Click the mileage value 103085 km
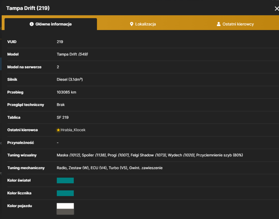Image resolution: width=279 pixels, height=219 pixels. (x=66, y=92)
